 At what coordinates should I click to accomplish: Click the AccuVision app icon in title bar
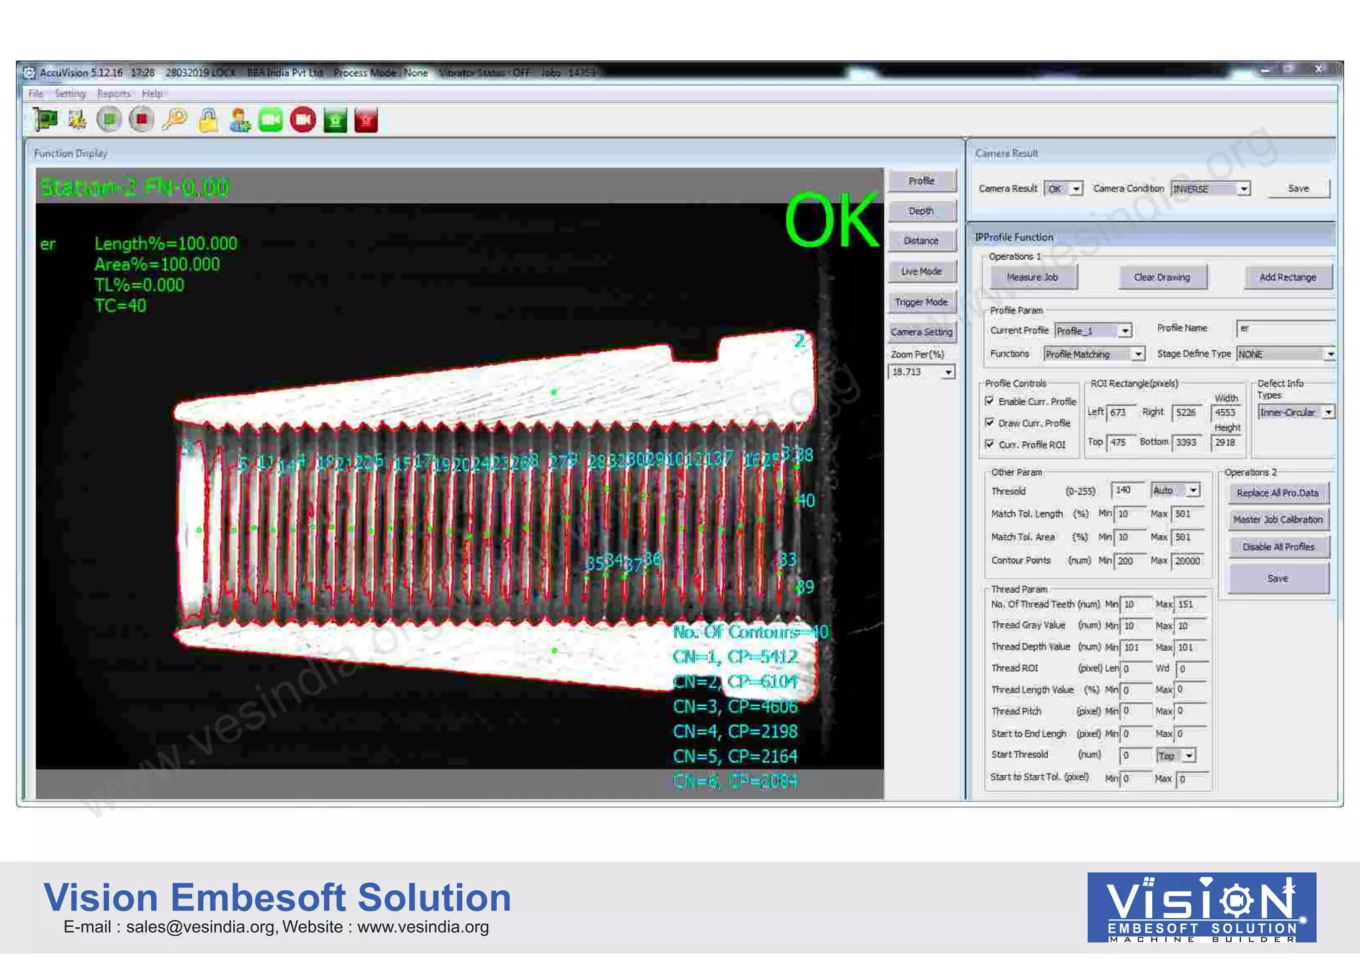[29, 72]
